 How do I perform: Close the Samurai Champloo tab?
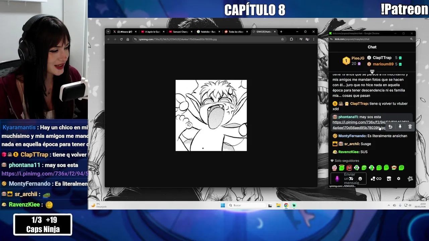tap(191, 32)
